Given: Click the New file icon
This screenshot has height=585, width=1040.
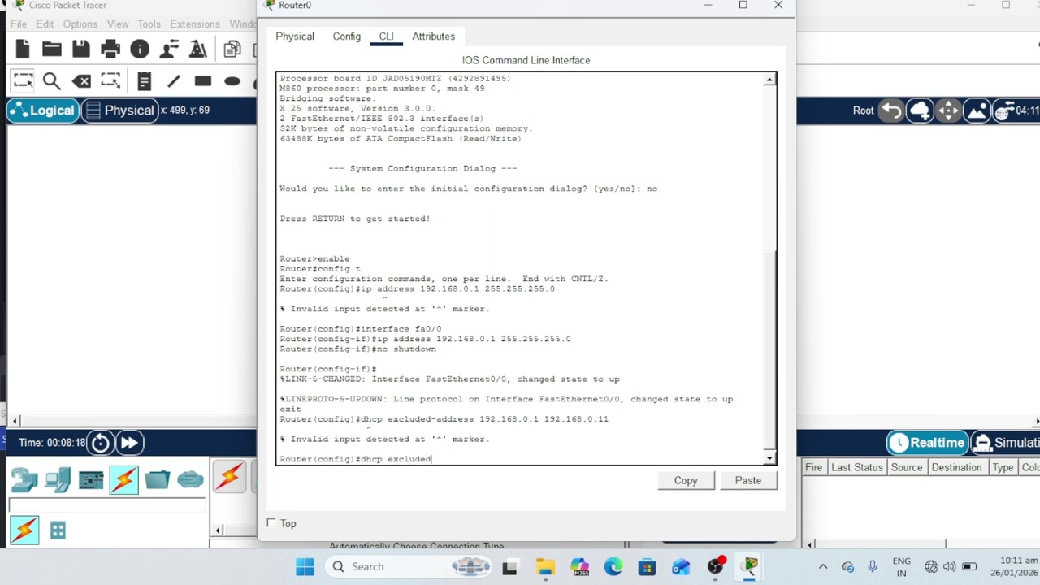Looking at the screenshot, I should tap(23, 50).
